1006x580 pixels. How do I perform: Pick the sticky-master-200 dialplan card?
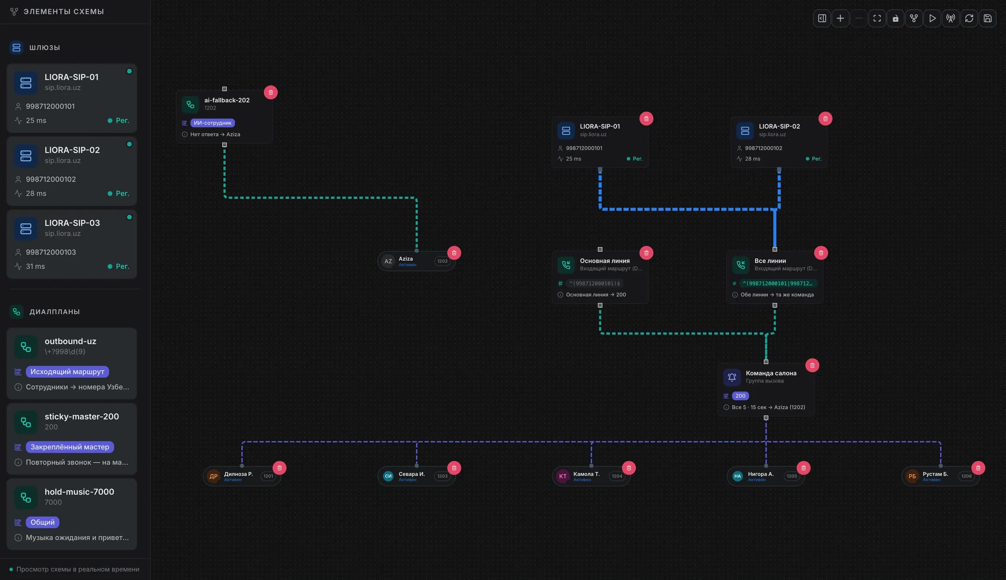72,439
